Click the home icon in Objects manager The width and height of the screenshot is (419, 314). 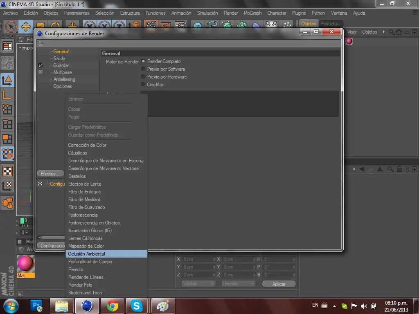399,32
